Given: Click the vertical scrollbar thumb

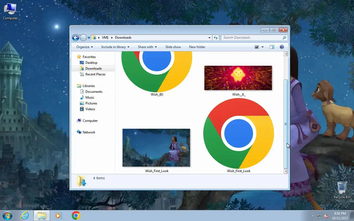Looking at the screenshot, I should [286, 124].
